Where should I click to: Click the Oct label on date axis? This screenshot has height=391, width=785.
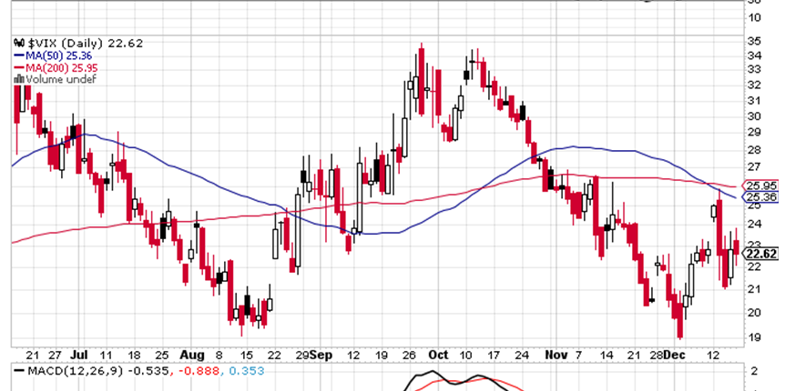click(439, 354)
